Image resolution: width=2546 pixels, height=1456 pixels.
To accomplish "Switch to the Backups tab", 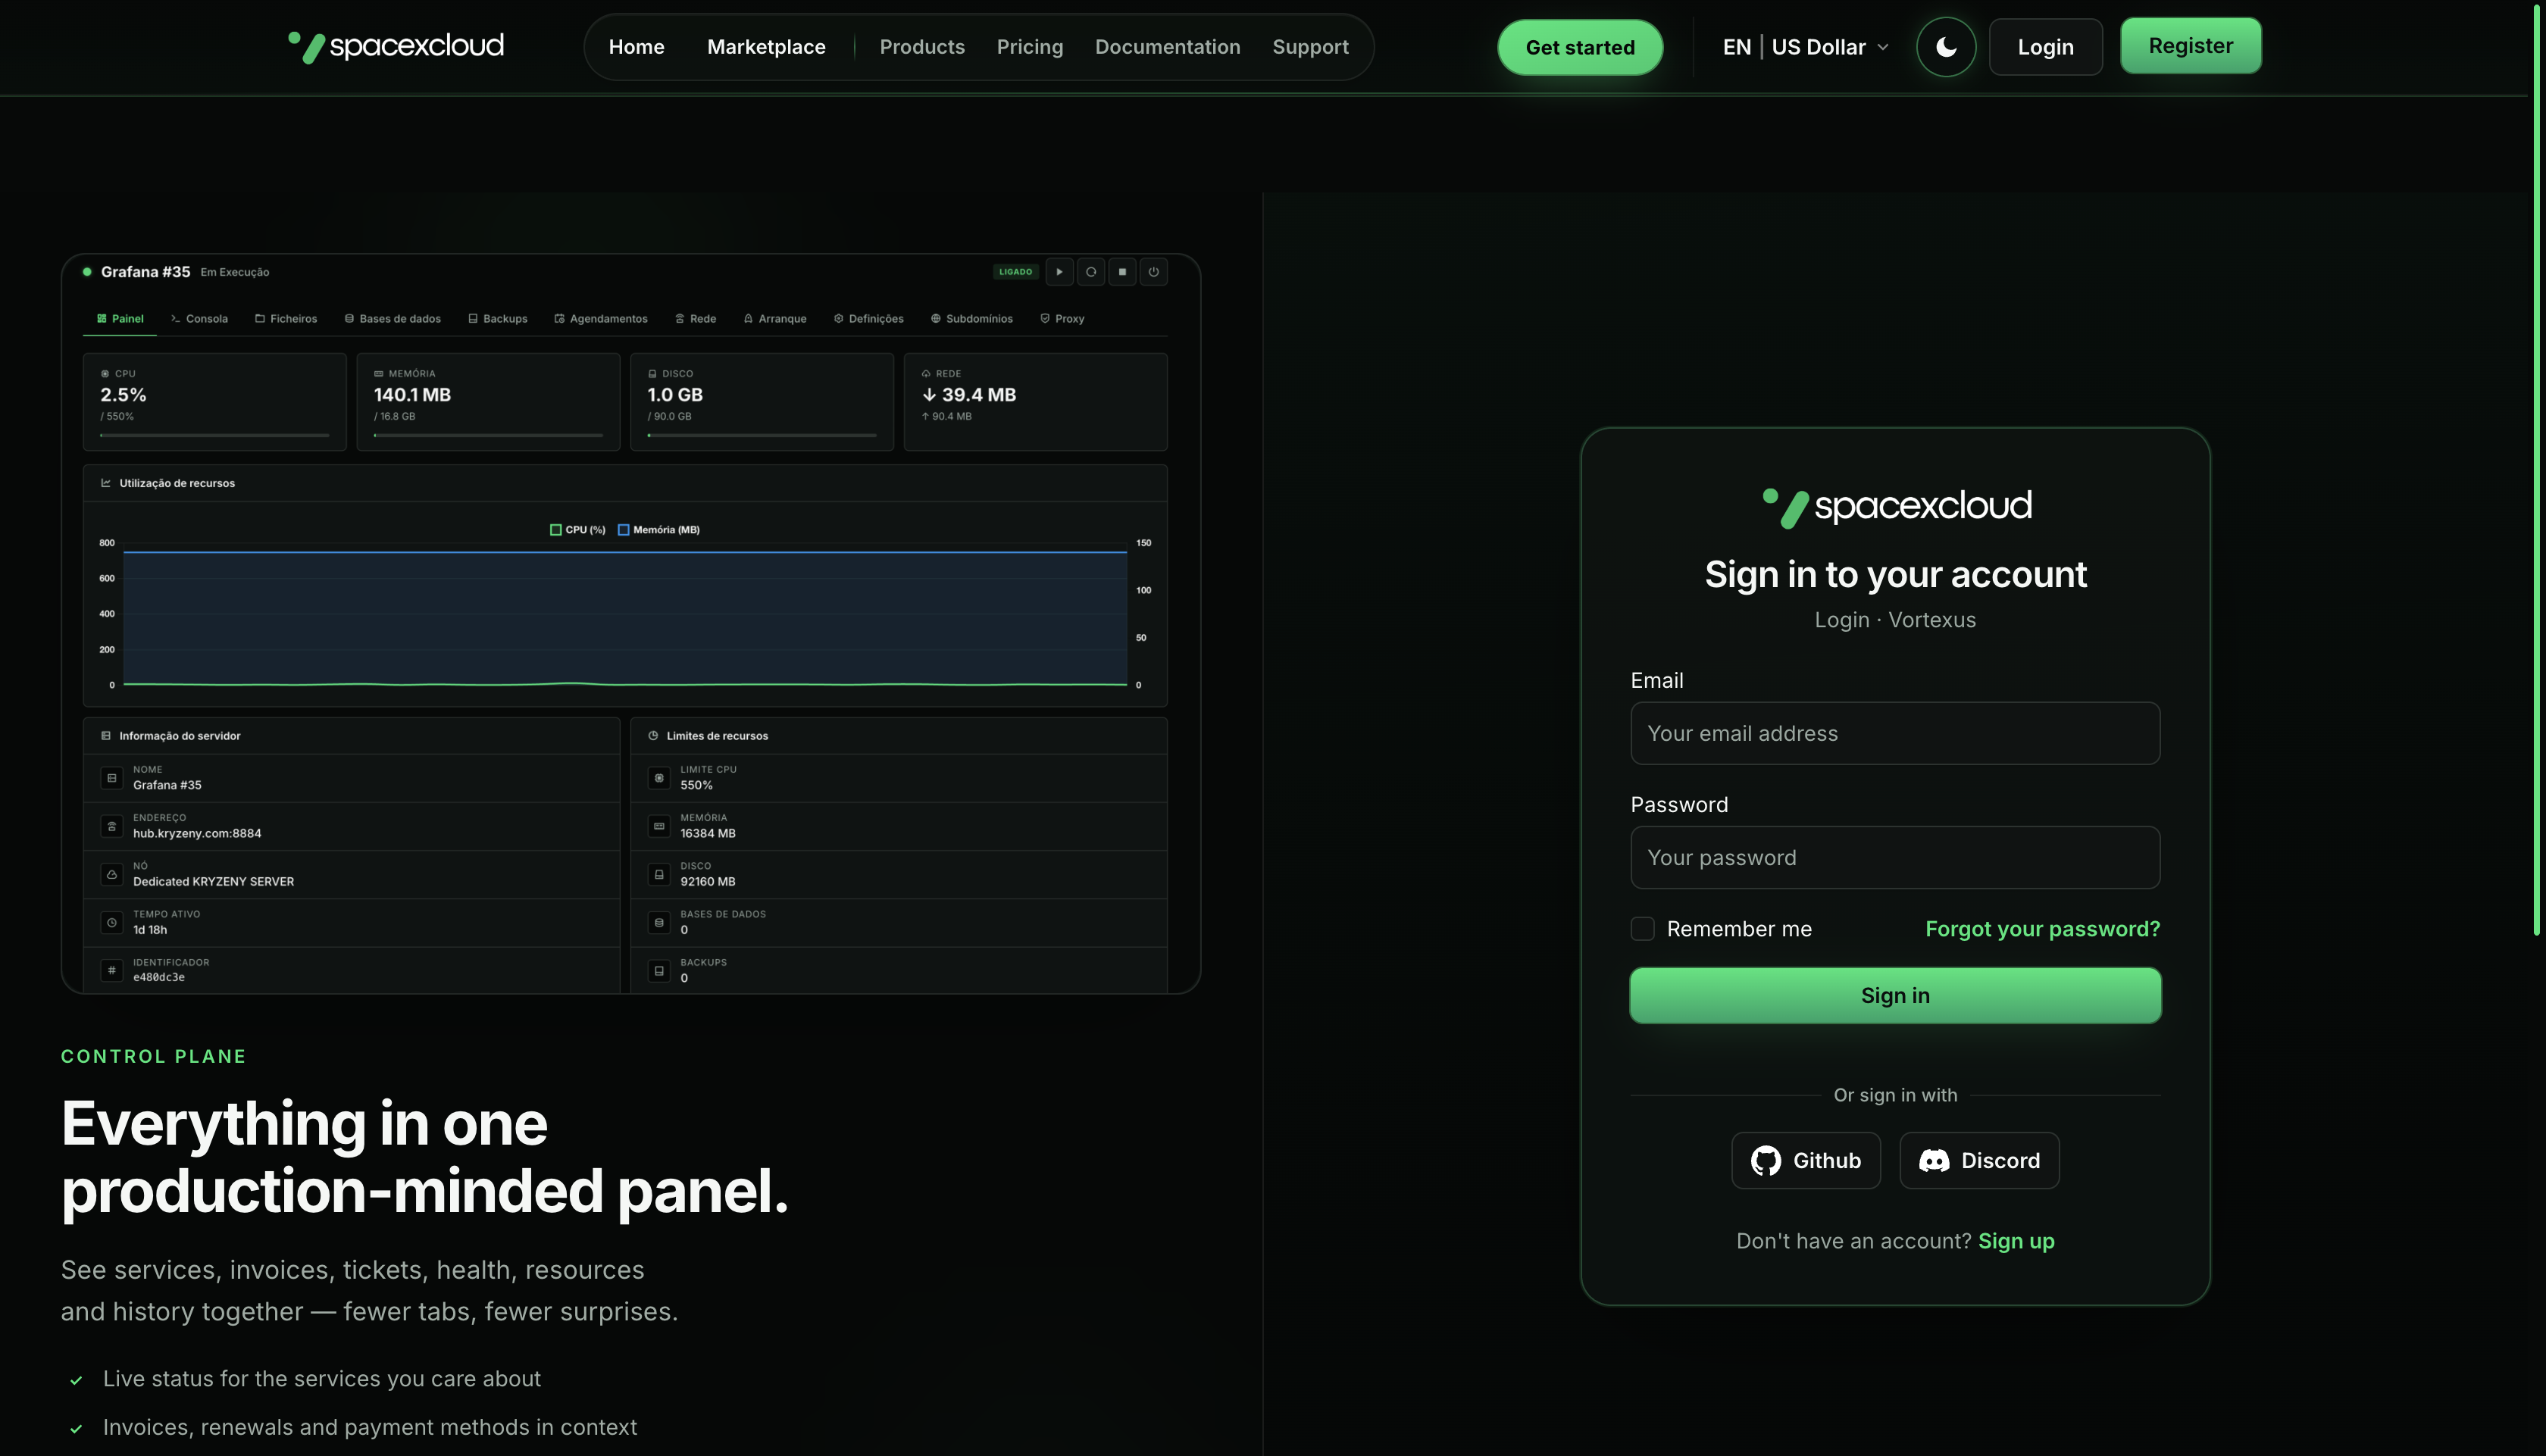I will [x=498, y=319].
